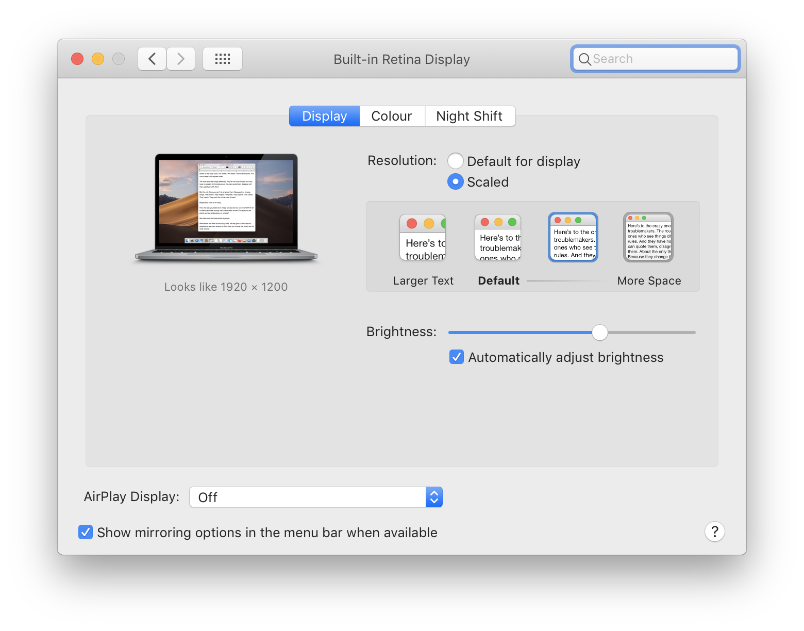Open the Night Shift tab
Image resolution: width=804 pixels, height=631 pixels.
pyautogui.click(x=470, y=116)
